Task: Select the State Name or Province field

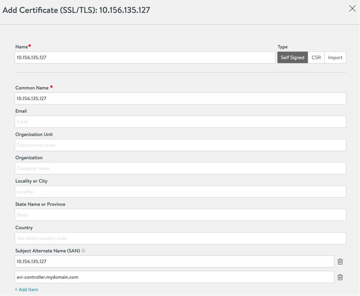Action: (x=180, y=215)
